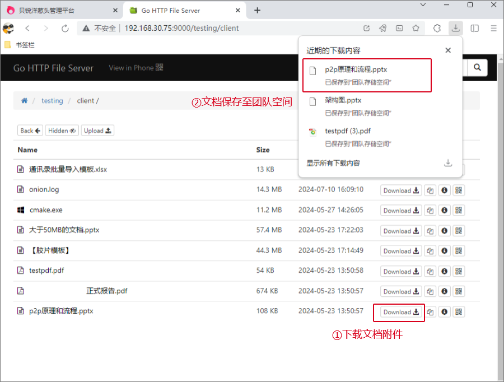504x382 pixels.
Task: Toggle Hidden files button
Action: (62, 131)
